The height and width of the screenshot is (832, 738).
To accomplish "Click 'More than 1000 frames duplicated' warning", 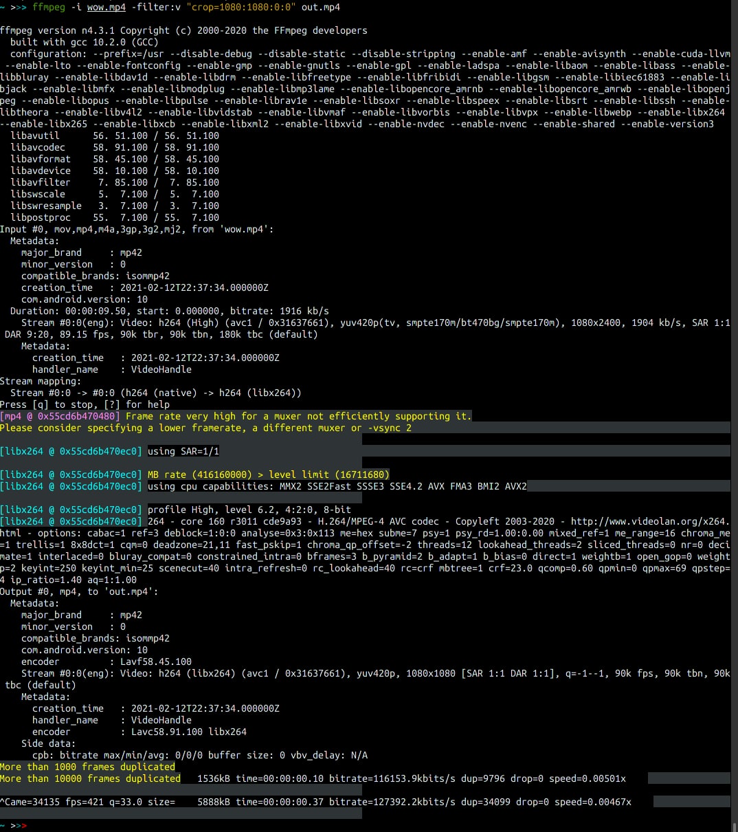I will (x=87, y=767).
